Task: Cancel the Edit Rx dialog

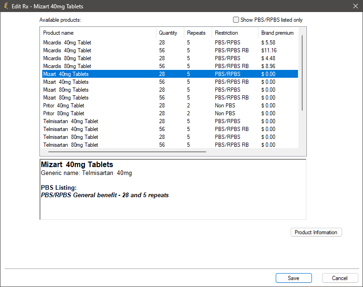Action: (x=340, y=278)
